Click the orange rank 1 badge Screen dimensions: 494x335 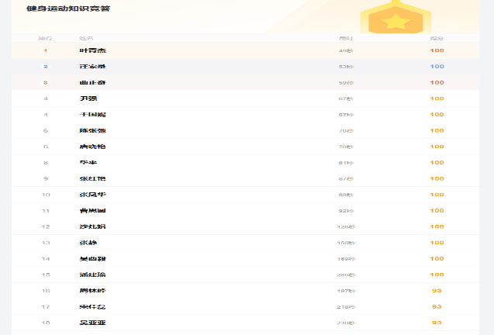click(45, 50)
